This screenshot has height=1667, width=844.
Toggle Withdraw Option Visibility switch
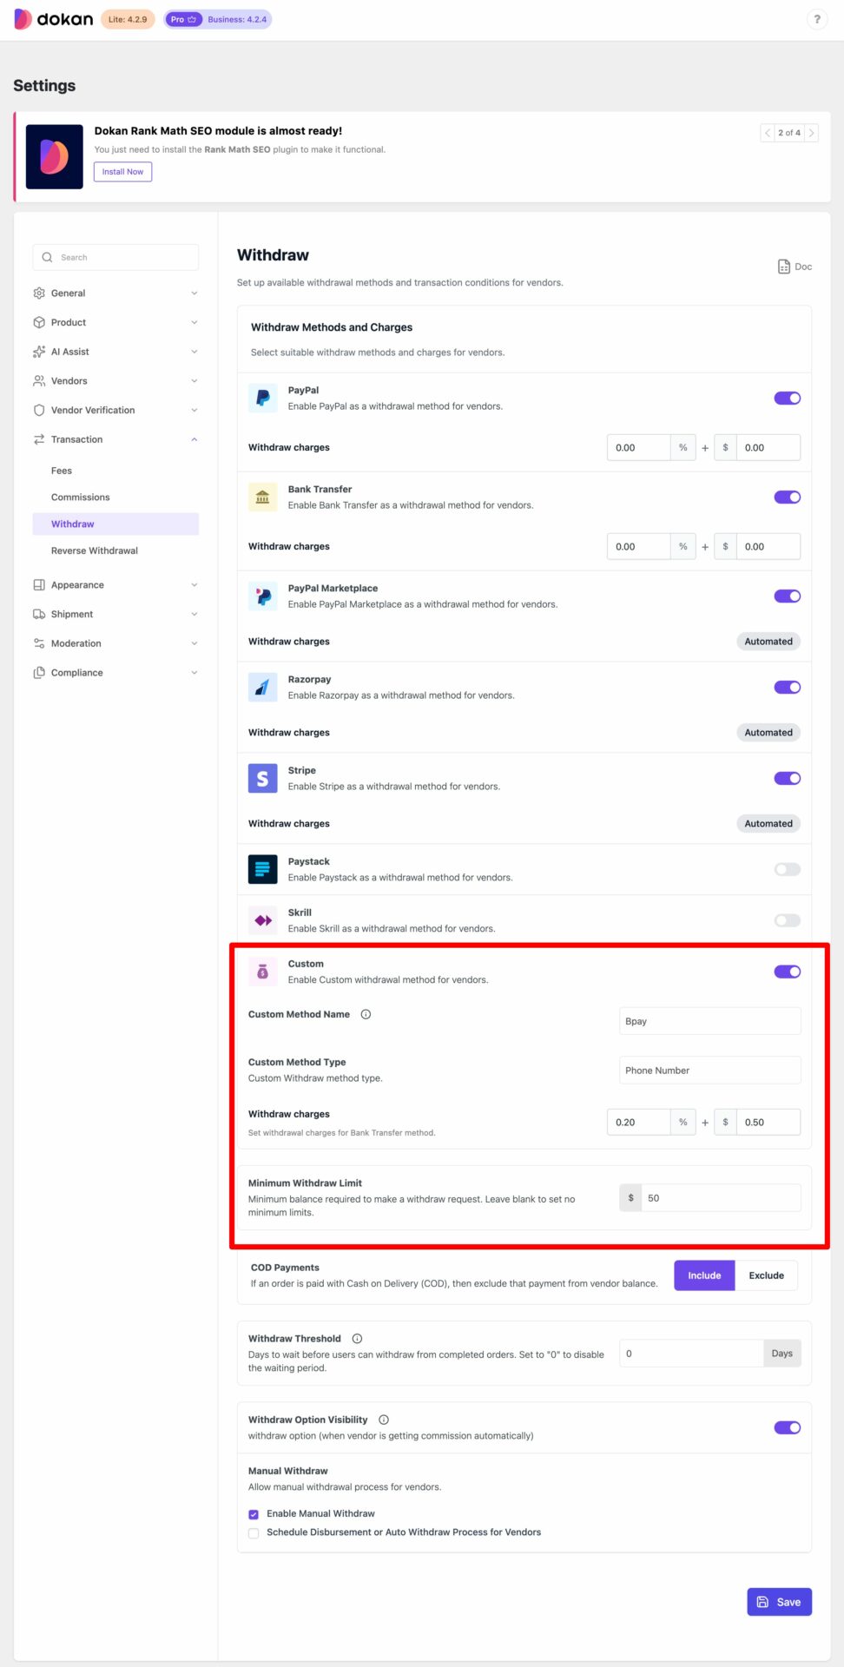[788, 1427]
